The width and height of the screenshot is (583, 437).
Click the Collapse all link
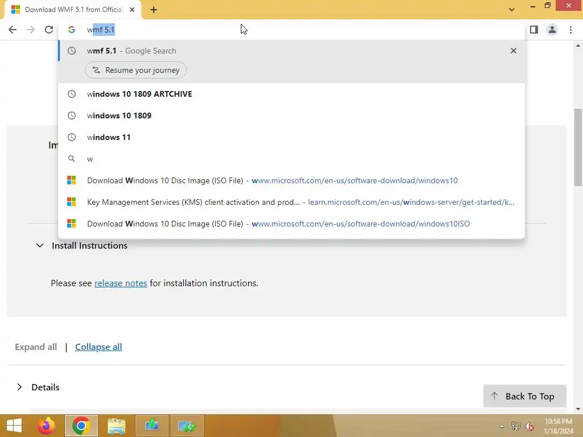tap(98, 347)
